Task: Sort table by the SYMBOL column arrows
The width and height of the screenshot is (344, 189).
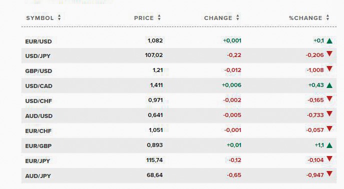Action: [59, 18]
